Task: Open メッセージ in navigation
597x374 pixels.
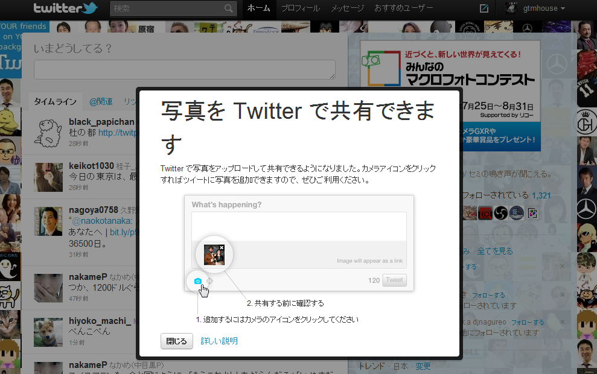Action: [347, 8]
